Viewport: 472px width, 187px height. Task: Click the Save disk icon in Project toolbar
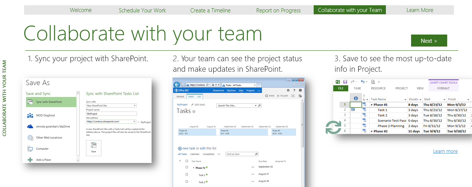[345, 81]
